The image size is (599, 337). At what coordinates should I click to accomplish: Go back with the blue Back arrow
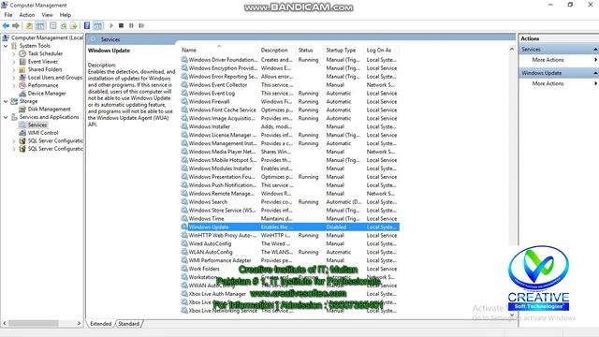pos(6,25)
